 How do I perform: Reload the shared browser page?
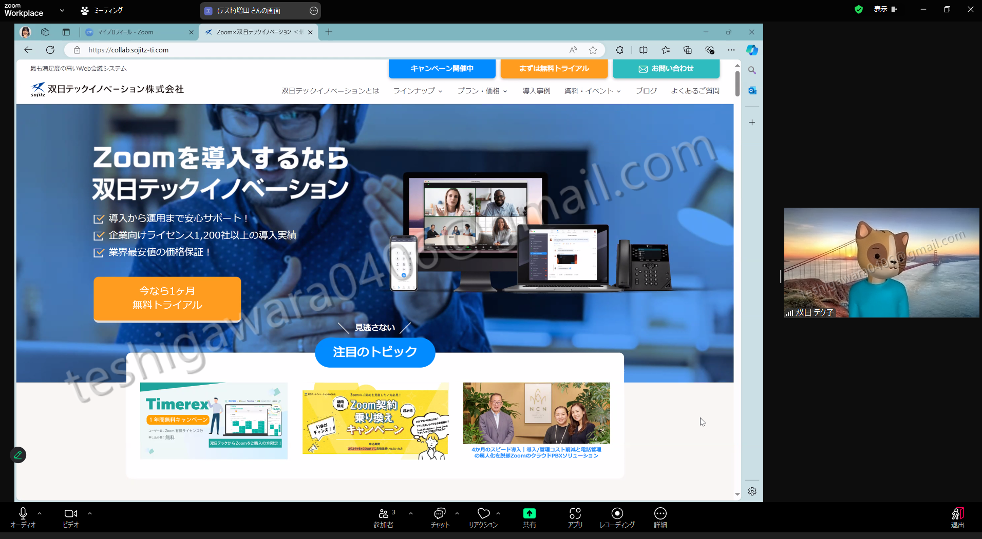[50, 50]
